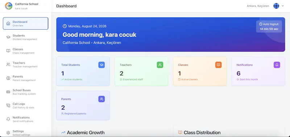The width and height of the screenshot is (290, 137).
Task: Click the Teachers people icon in sidebar
Action: (8, 64)
